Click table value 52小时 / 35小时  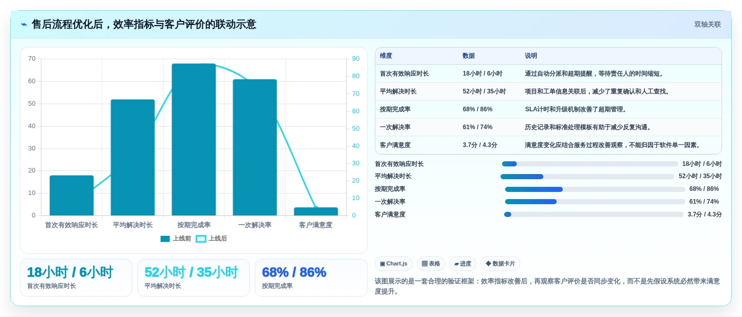(x=484, y=91)
